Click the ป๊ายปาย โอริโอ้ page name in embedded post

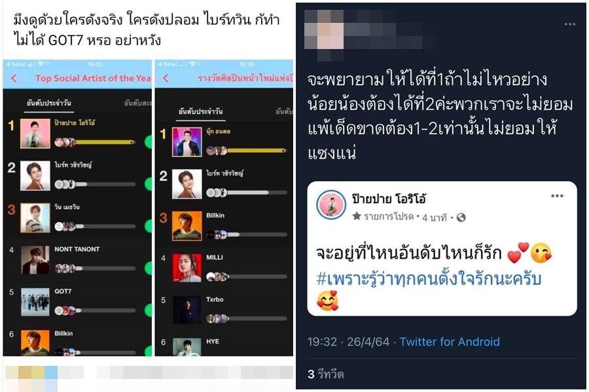(x=389, y=199)
